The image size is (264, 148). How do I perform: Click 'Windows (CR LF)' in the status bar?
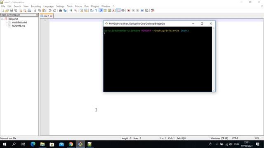(x=219, y=138)
